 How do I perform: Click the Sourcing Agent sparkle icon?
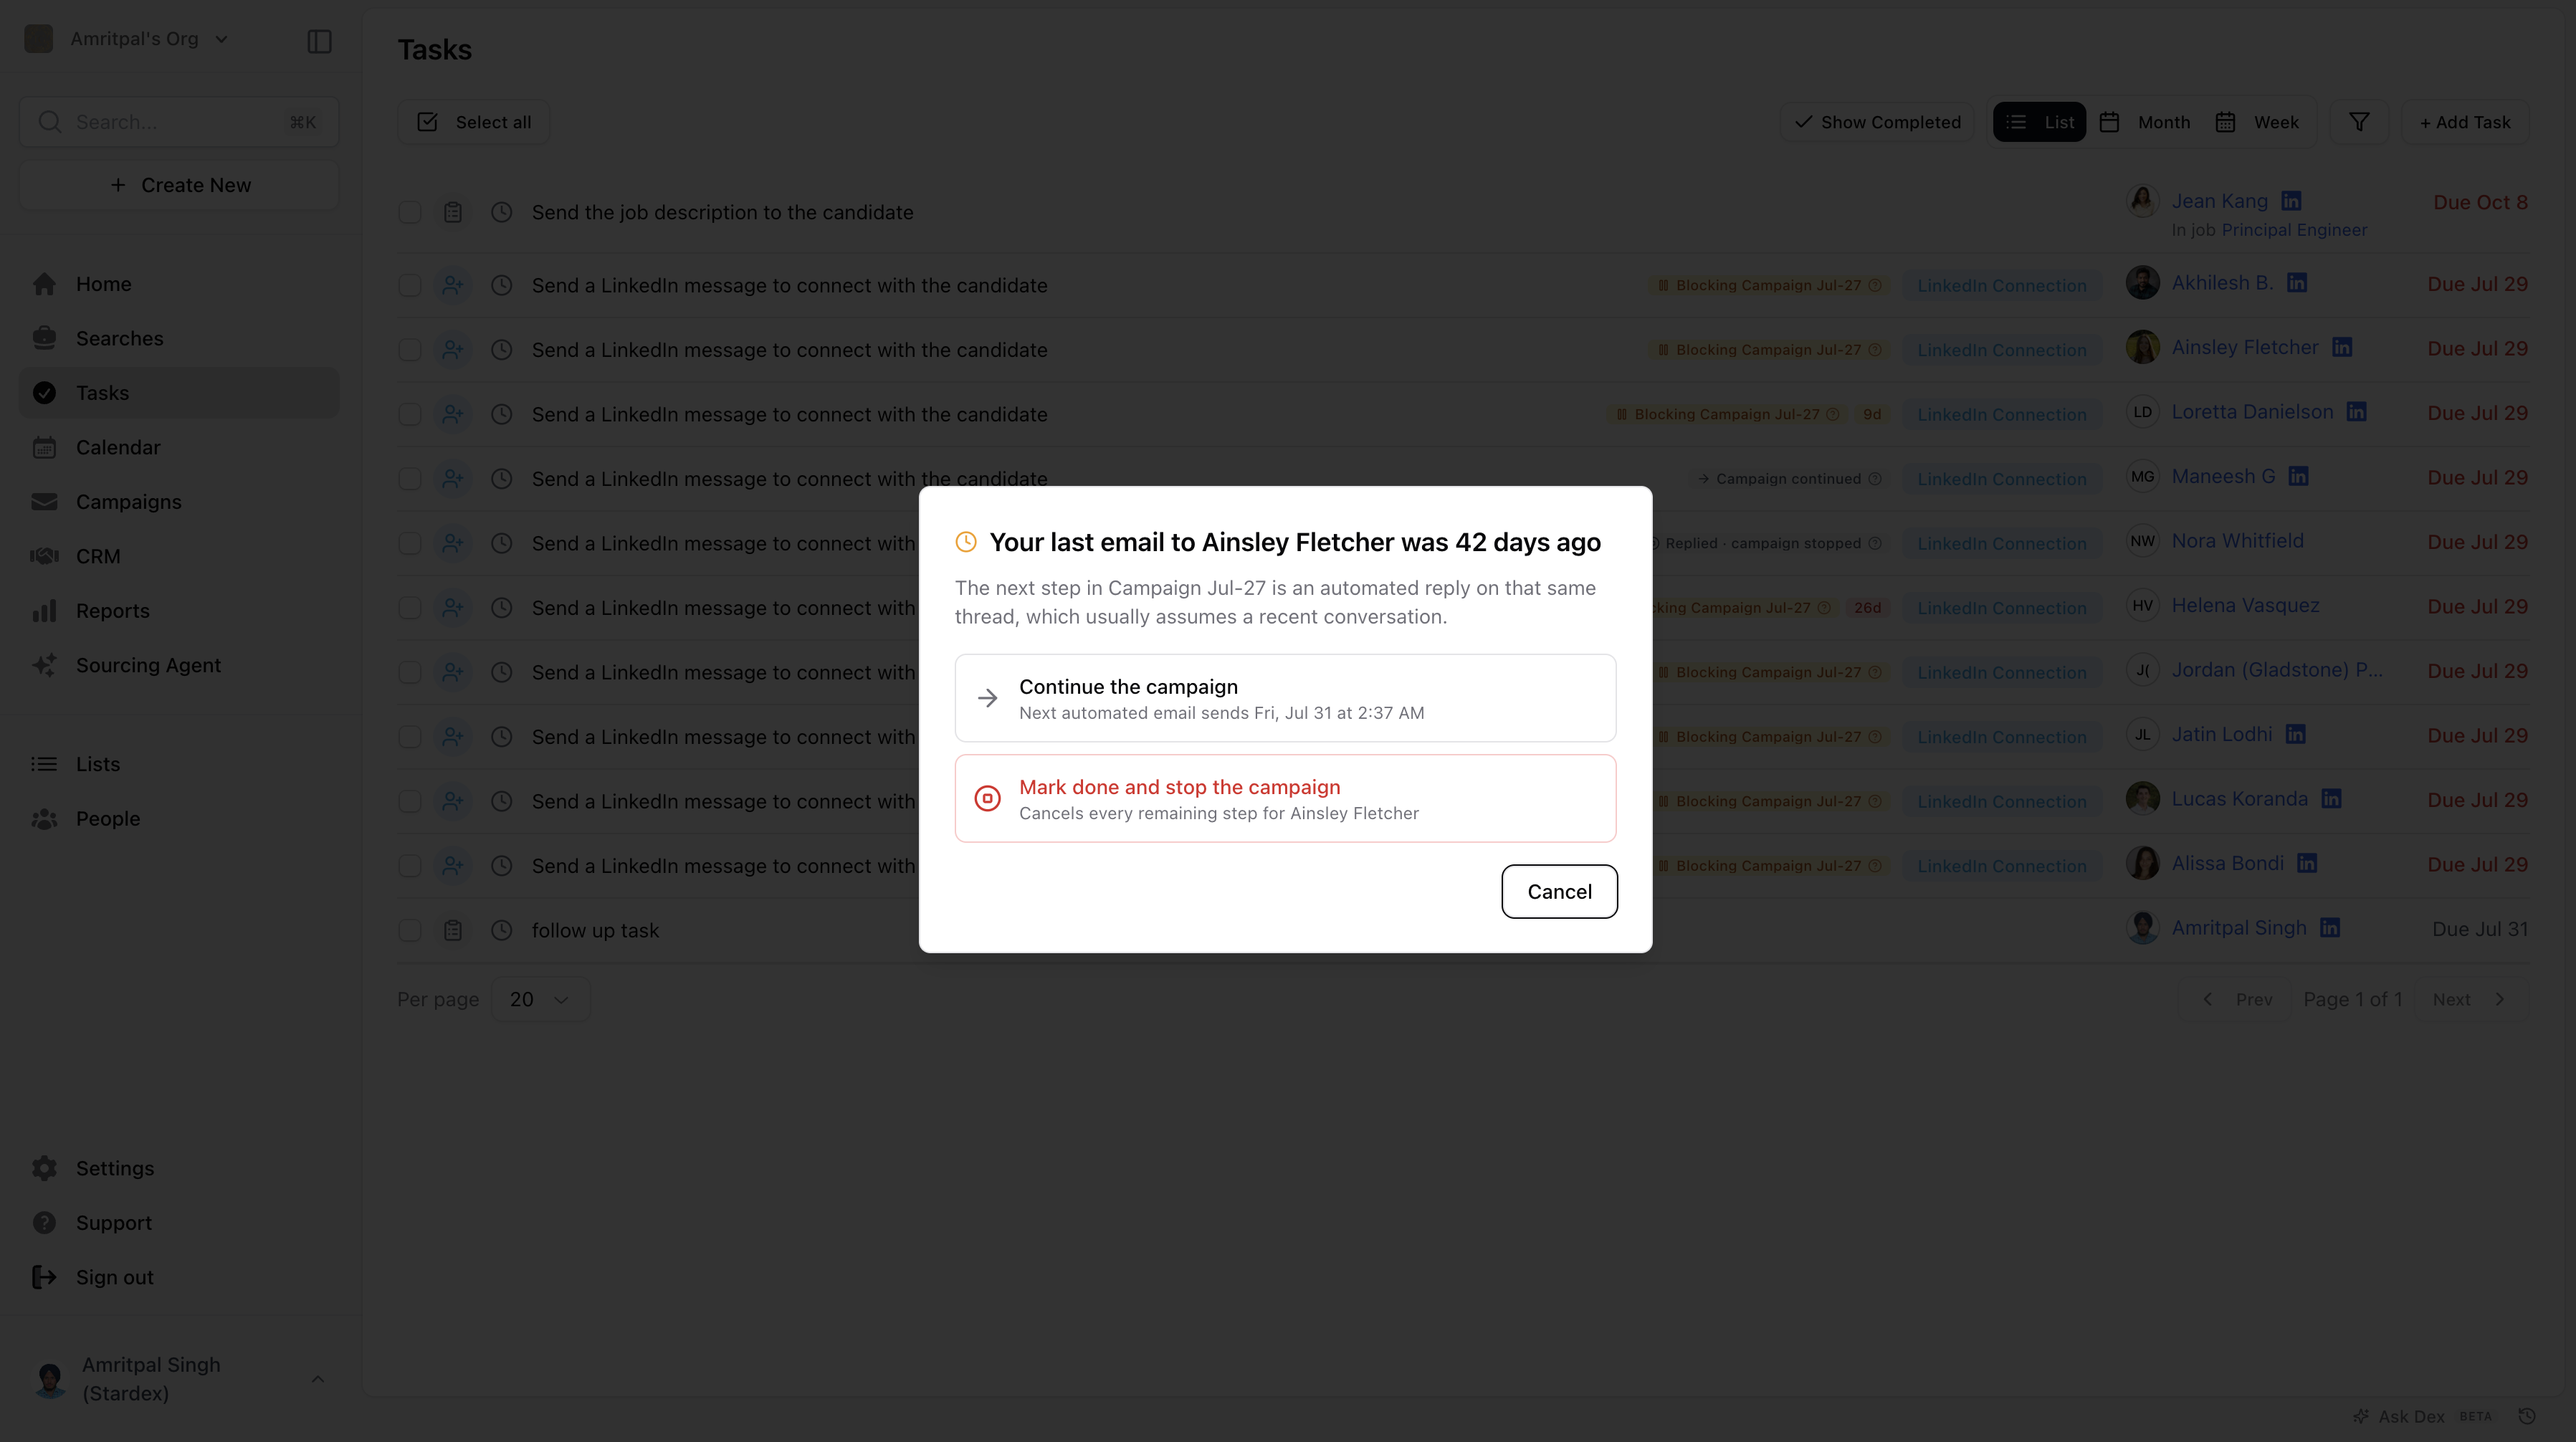click(x=44, y=665)
